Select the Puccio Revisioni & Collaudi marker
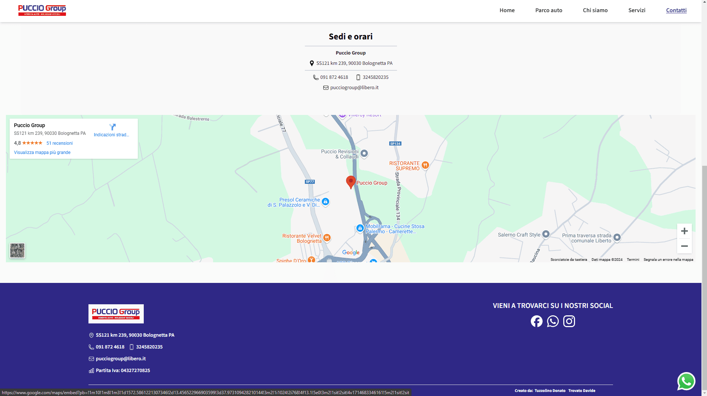Image resolution: width=707 pixels, height=396 pixels. click(364, 153)
